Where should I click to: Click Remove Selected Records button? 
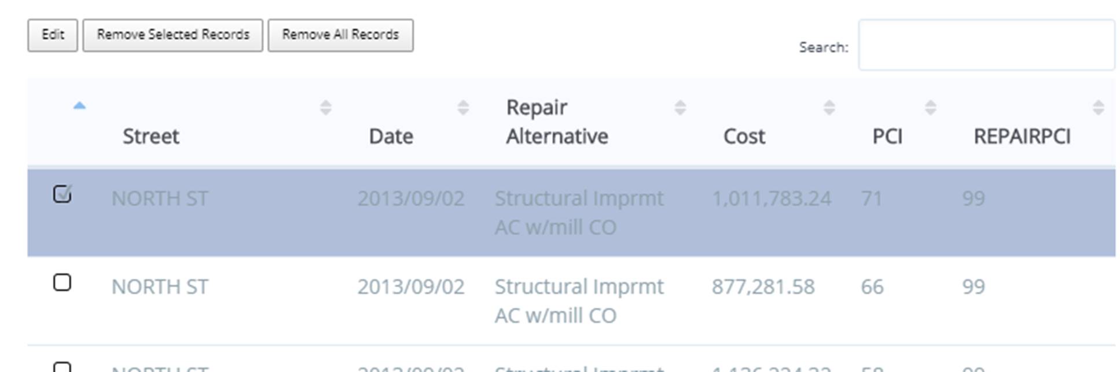pyautogui.click(x=172, y=35)
